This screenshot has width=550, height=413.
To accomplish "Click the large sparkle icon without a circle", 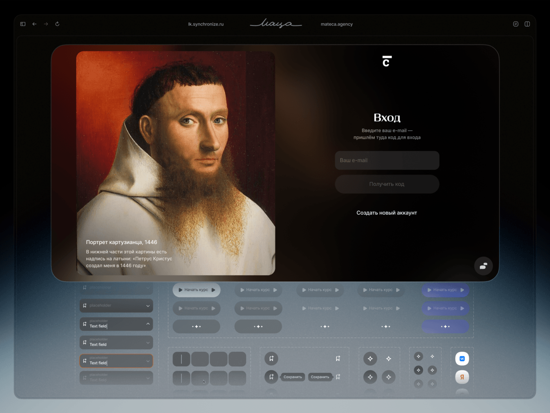I will point(388,359).
